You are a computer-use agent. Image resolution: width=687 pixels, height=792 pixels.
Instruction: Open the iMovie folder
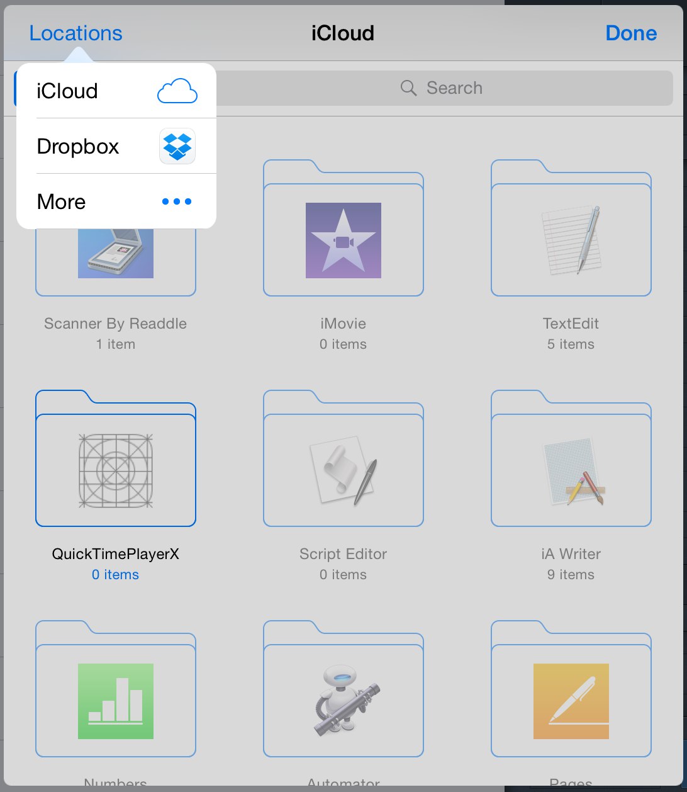point(343,228)
